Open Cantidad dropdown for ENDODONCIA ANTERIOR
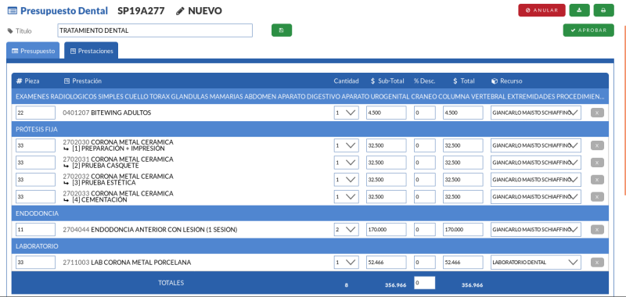The image size is (626, 297). pos(346,230)
